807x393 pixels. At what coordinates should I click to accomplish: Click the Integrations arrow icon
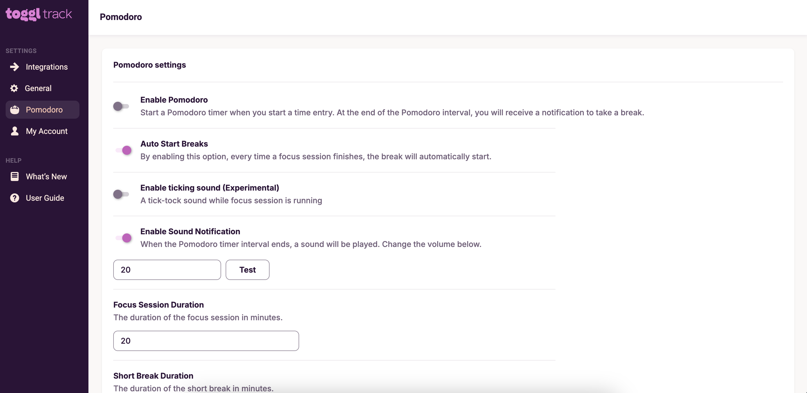point(14,67)
